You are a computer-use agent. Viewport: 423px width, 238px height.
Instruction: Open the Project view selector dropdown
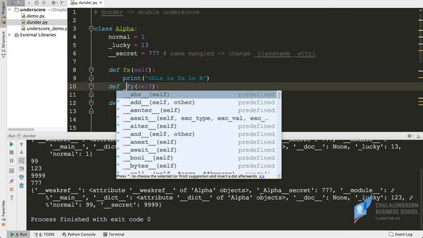[16, 3]
